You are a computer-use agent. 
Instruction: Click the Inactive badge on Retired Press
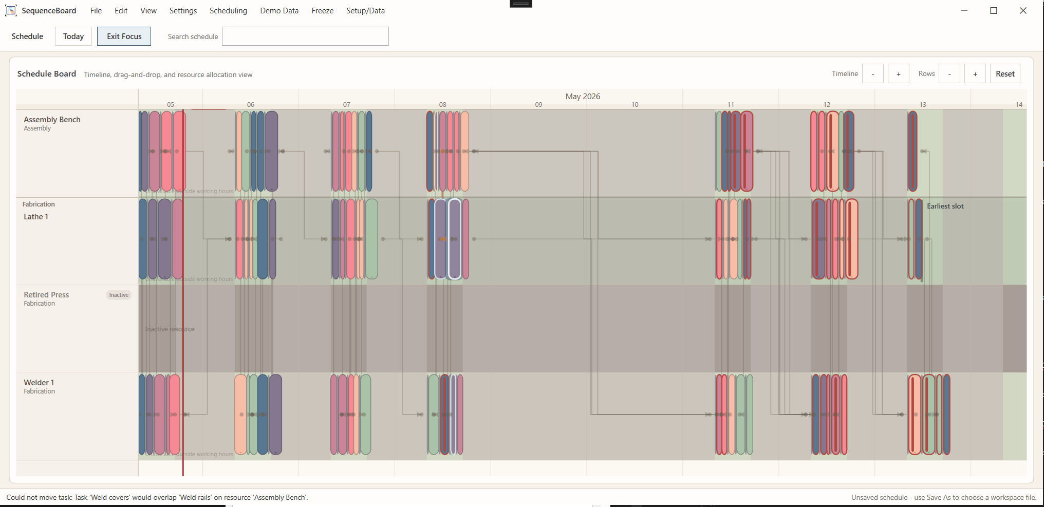[x=119, y=295]
